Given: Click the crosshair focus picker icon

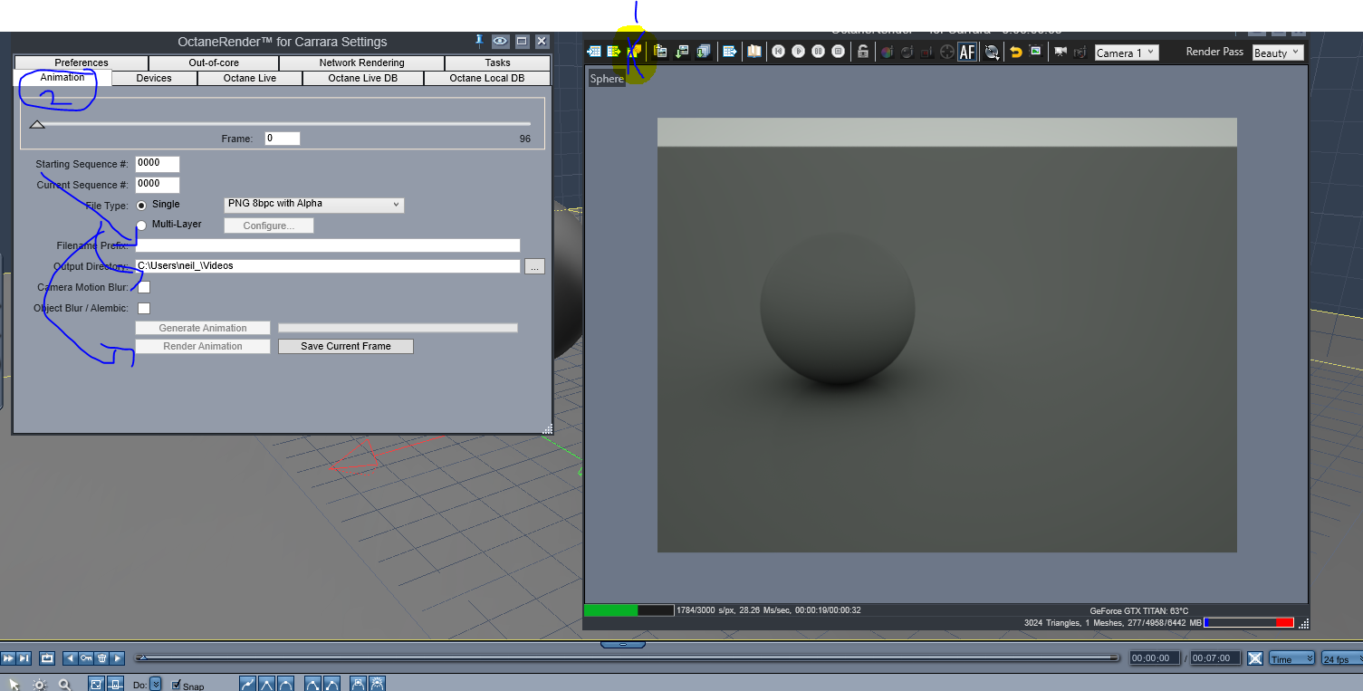Looking at the screenshot, I should pyautogui.click(x=947, y=53).
